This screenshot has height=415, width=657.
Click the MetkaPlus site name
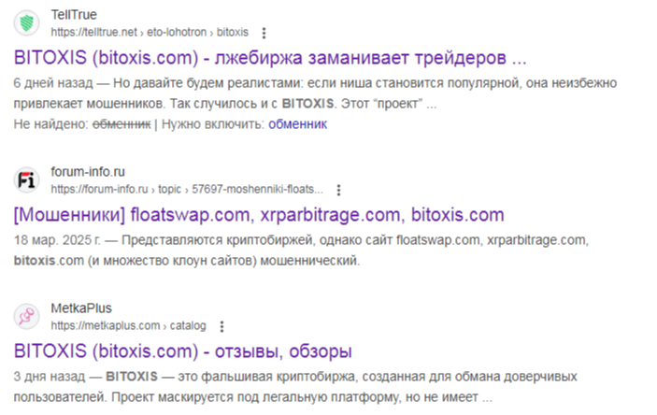pyautogui.click(x=81, y=308)
